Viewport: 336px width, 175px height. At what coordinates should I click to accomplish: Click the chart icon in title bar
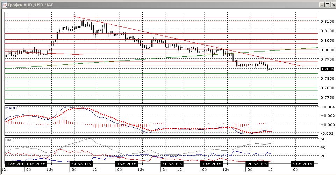(x=4, y=5)
